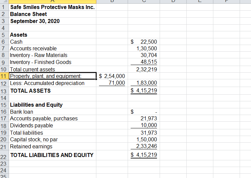Select row 19 via its row header
Image resolution: width=251 pixels, height=178 pixels.
(4, 133)
